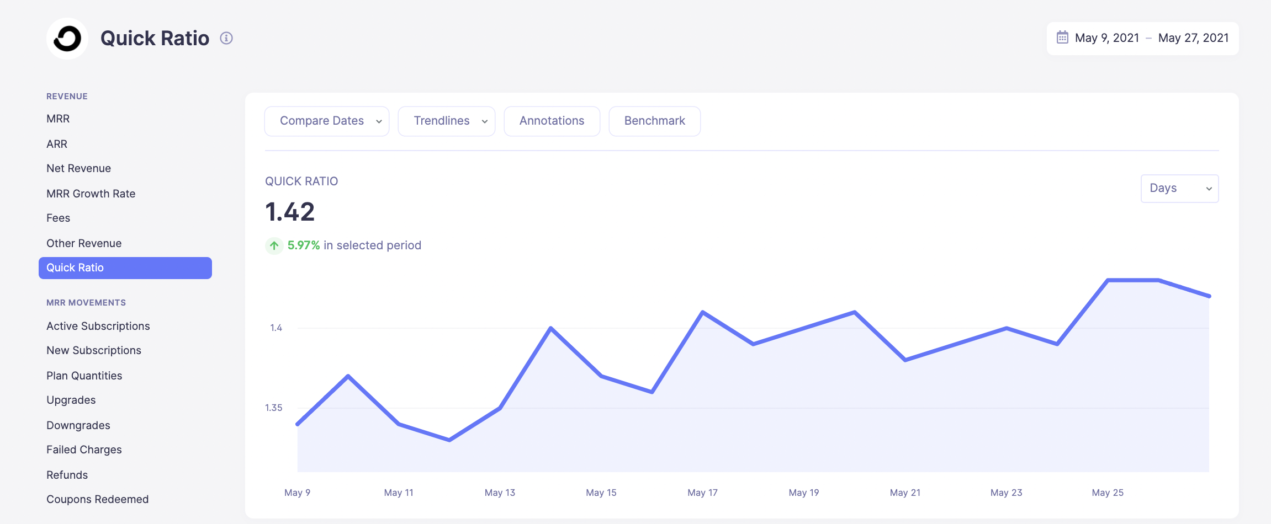Image resolution: width=1271 pixels, height=524 pixels.
Task: Click the info icon beside Quick Ratio title
Action: (226, 38)
